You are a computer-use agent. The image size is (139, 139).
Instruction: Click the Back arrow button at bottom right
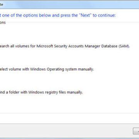click(x=136, y=131)
